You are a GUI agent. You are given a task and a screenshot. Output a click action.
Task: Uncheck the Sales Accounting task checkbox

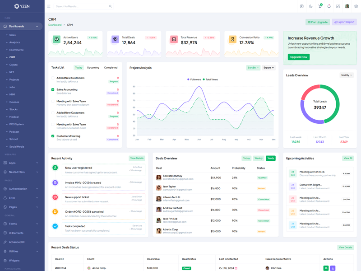pos(53,90)
